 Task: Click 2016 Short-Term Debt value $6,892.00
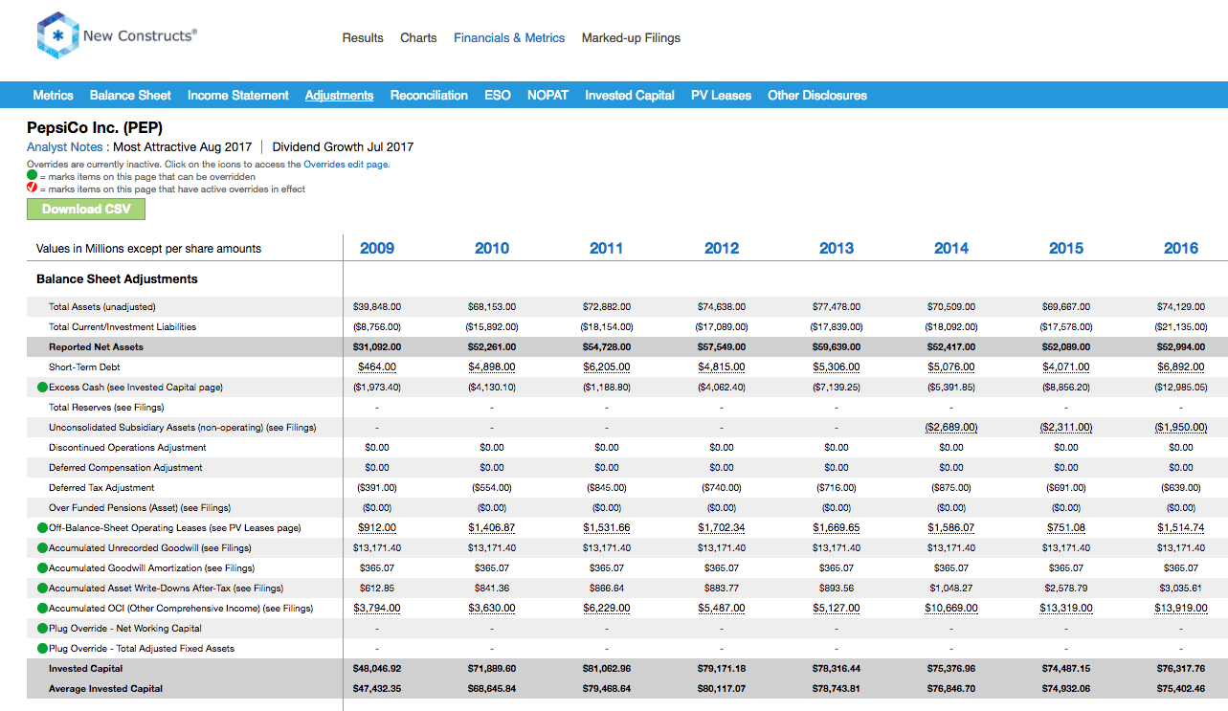[1181, 367]
